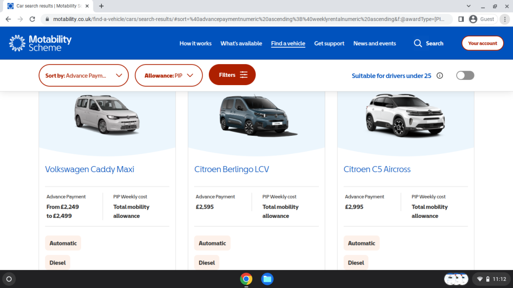The image size is (513, 288).
Task: Open a new browser tab
Action: (x=101, y=6)
